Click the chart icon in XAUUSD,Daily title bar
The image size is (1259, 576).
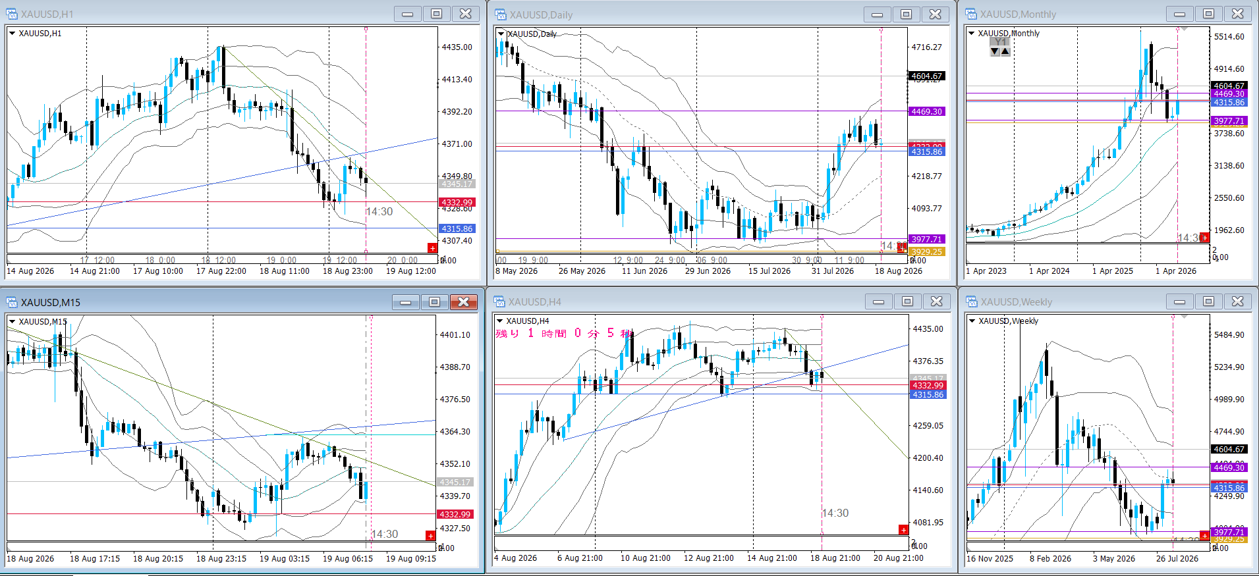tap(501, 14)
